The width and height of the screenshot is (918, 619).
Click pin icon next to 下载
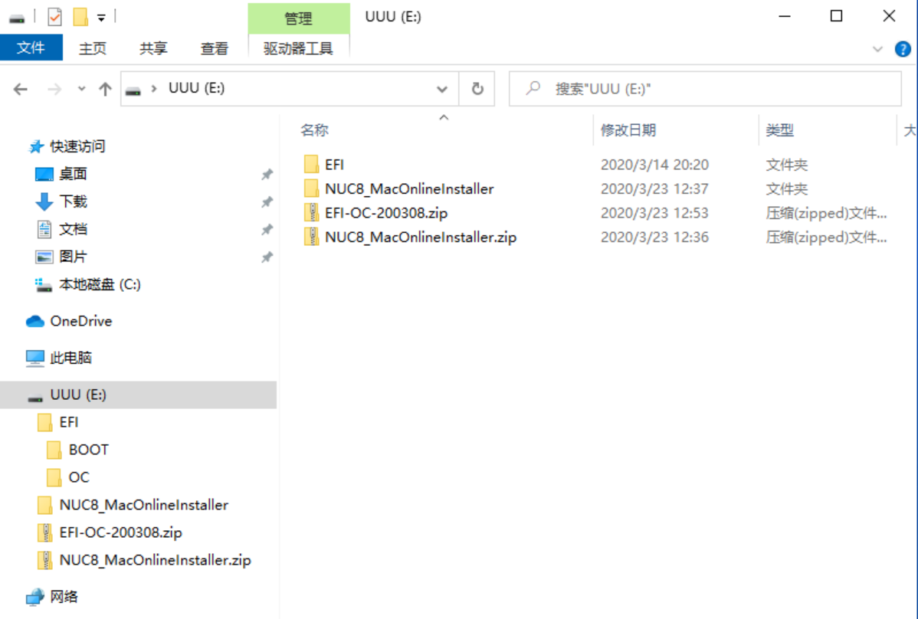[267, 201]
